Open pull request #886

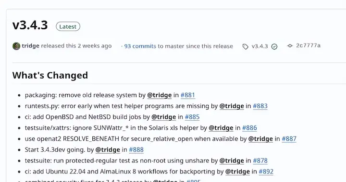tap(249, 128)
